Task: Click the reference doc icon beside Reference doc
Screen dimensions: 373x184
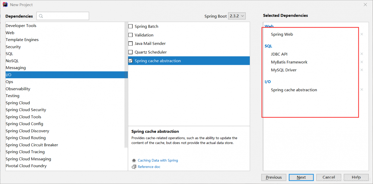Action: 134,167
